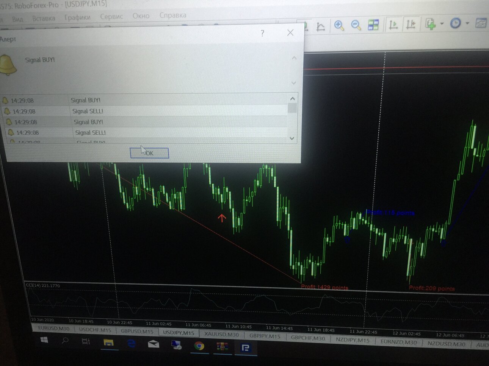Select the red up arrow on chart
Image resolution: width=489 pixels, height=366 pixels.
222,218
